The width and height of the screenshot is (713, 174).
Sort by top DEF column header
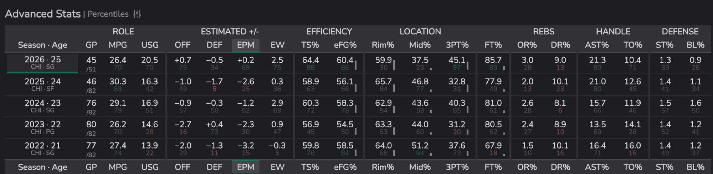coord(214,45)
